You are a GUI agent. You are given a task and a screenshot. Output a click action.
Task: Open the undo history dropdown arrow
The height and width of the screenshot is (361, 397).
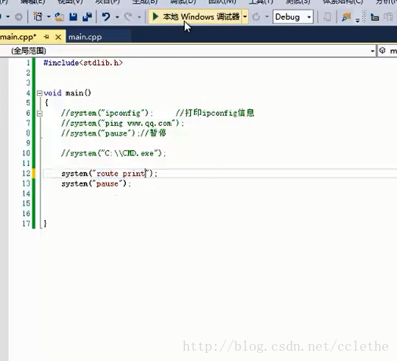[117, 17]
